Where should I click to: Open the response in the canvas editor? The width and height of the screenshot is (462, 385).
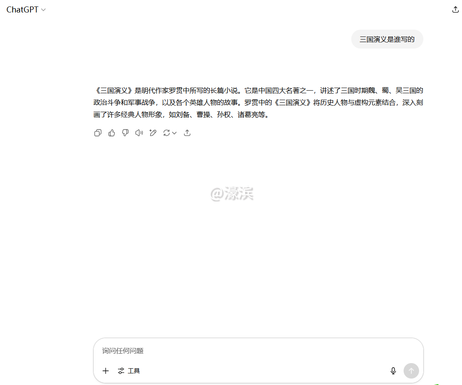[153, 133]
